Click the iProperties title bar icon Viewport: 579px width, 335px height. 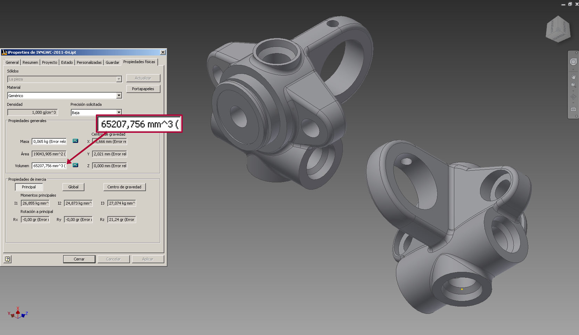tap(4, 52)
